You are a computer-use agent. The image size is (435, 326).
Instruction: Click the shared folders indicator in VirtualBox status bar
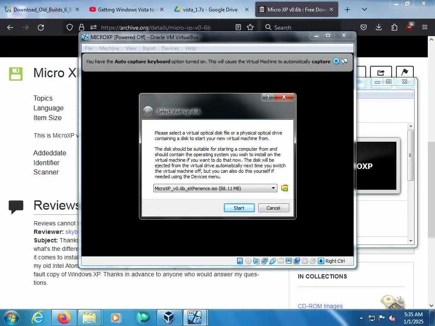280,261
